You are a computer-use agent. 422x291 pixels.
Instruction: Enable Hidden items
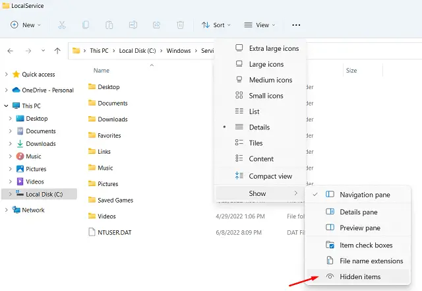click(357, 276)
